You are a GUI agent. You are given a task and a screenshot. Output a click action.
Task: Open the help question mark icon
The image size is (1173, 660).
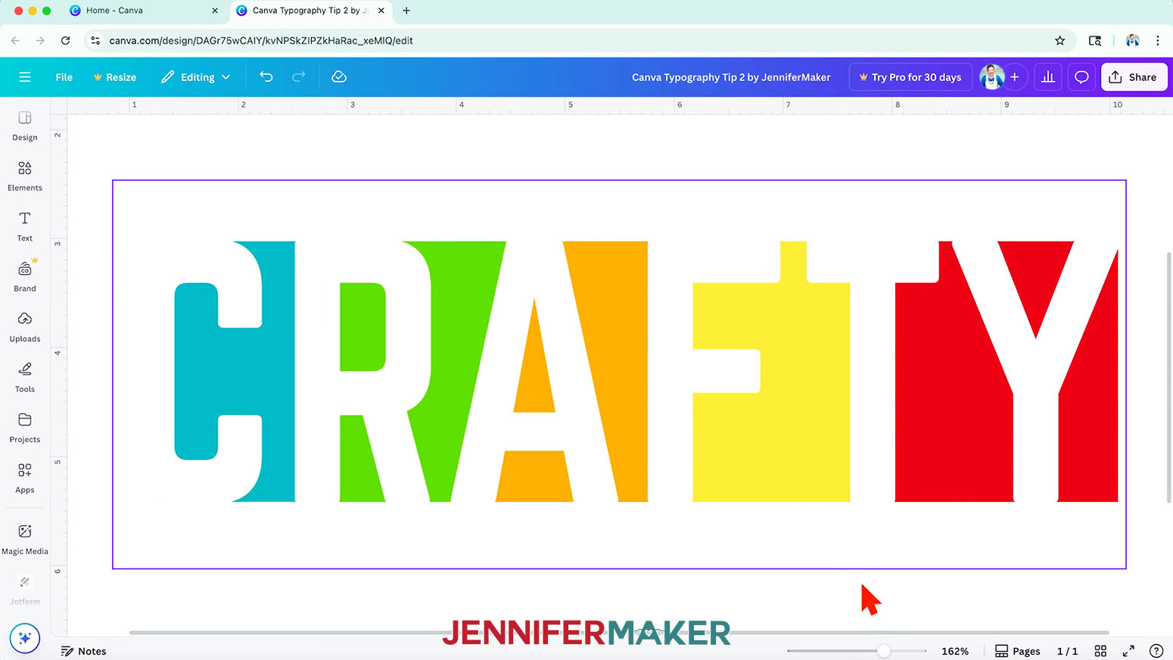(x=1156, y=651)
